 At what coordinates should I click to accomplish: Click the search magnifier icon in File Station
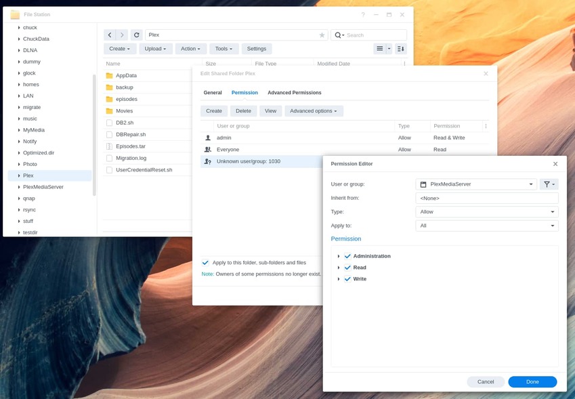point(338,35)
